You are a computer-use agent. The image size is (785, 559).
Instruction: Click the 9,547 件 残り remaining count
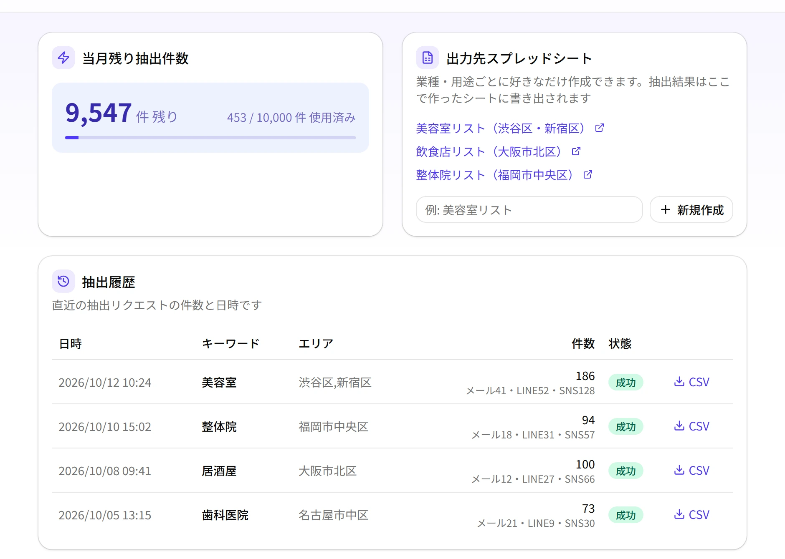pyautogui.click(x=122, y=113)
